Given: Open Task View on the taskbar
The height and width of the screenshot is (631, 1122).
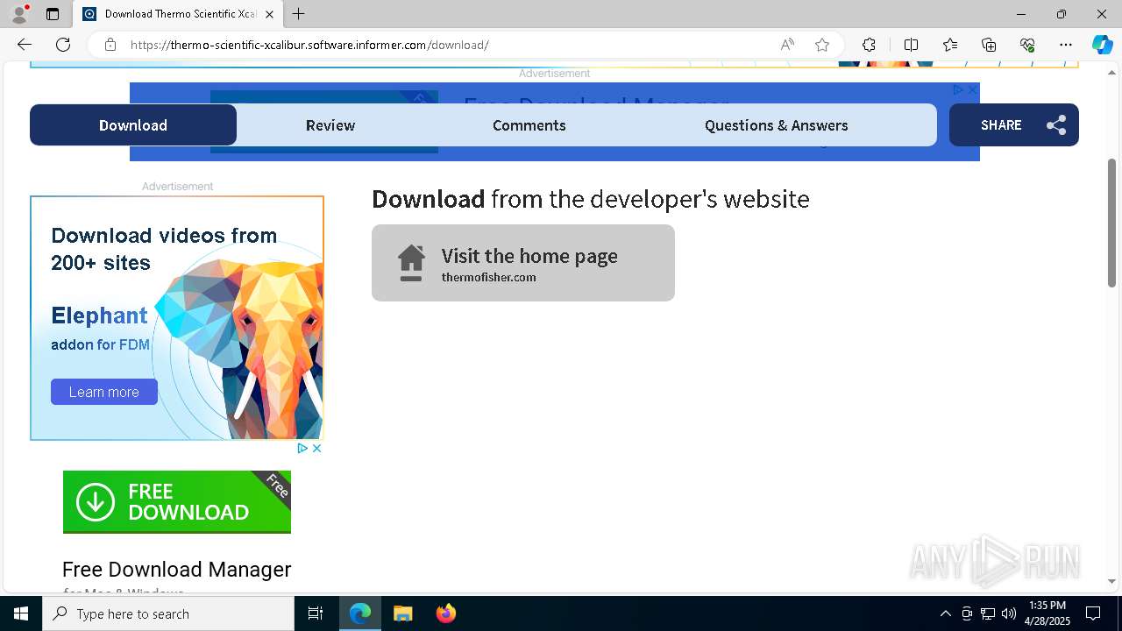Looking at the screenshot, I should click(x=316, y=613).
